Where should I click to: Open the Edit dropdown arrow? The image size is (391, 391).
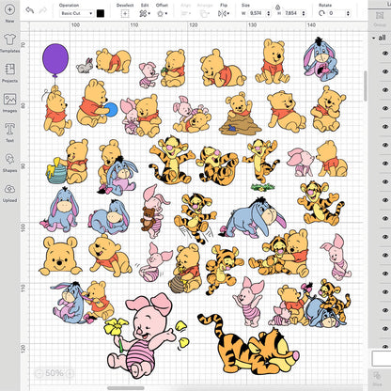pyautogui.click(x=149, y=14)
